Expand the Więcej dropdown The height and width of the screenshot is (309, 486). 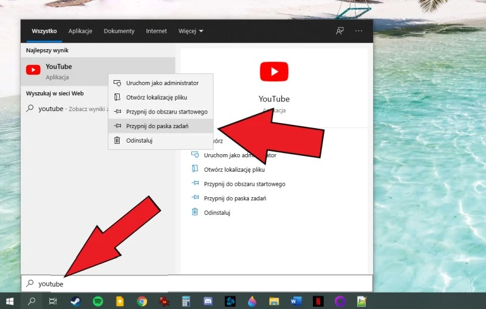[191, 31]
